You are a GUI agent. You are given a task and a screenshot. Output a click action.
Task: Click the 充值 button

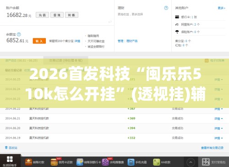pyautogui.click(x=42, y=15)
